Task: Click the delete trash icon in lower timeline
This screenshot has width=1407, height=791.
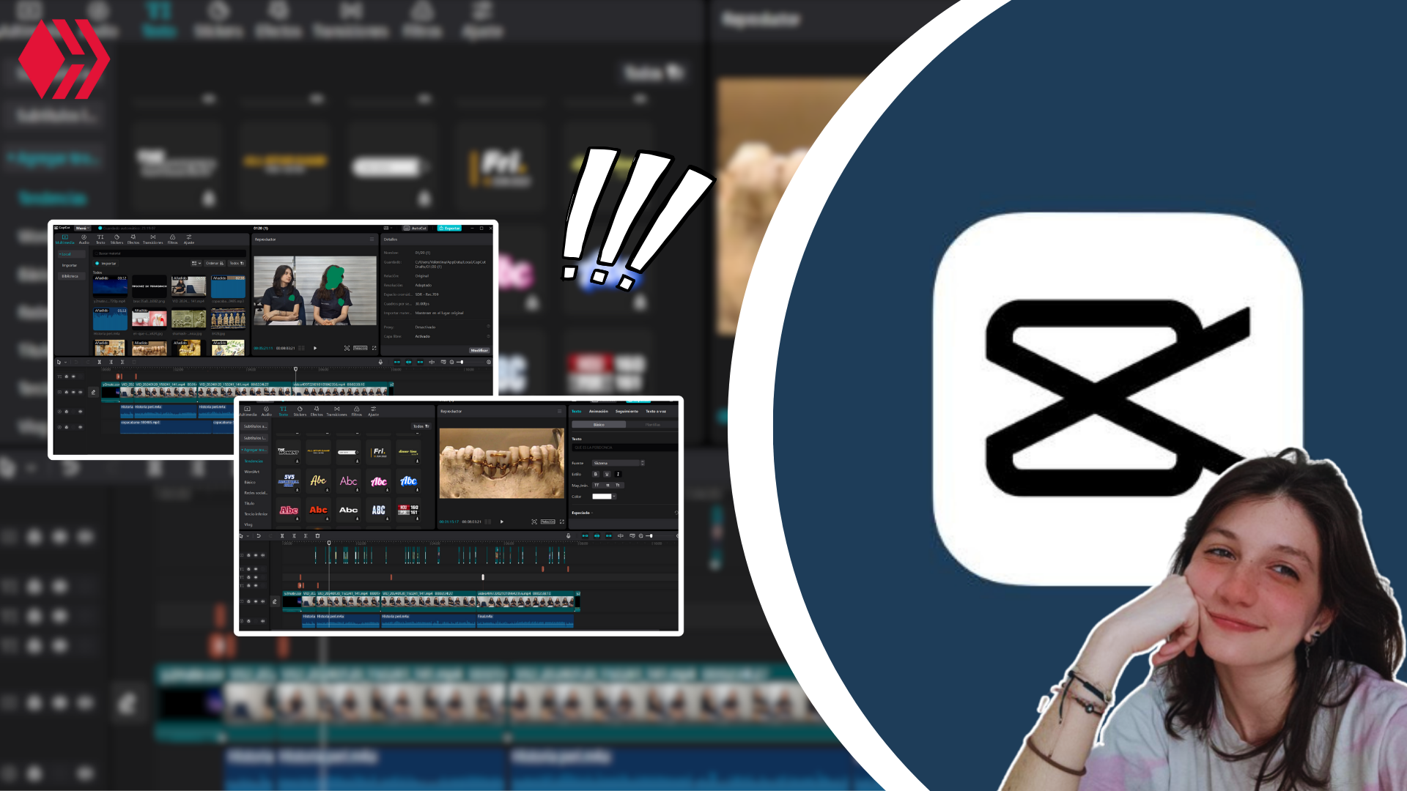Action: coord(317,536)
